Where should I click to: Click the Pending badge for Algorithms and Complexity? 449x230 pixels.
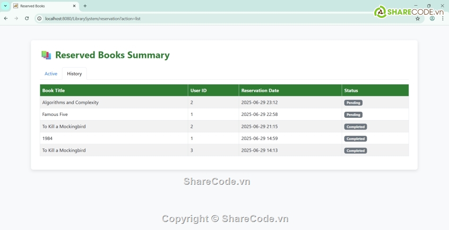353,103
